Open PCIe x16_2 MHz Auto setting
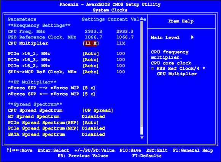Viewport: 221px width, 162px height. point(91,66)
